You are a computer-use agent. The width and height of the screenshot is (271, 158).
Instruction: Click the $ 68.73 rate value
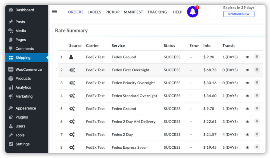(210, 70)
